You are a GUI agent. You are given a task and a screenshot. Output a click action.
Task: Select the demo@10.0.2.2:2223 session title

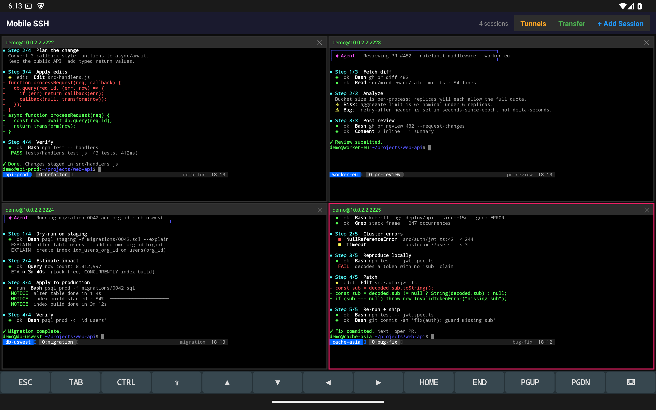click(x=356, y=43)
